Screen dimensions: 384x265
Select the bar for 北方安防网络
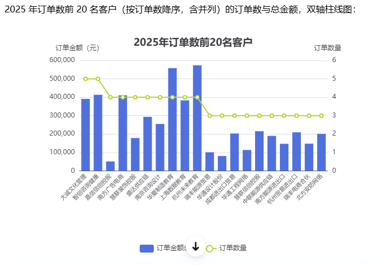tap(321, 152)
